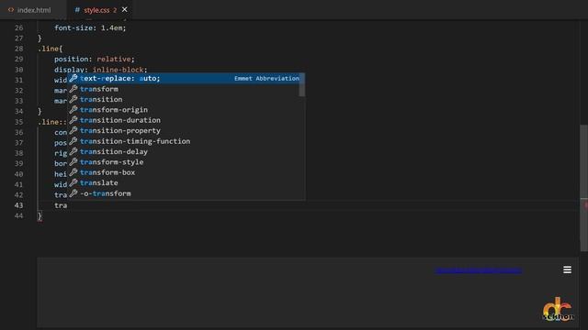Click the wrench icon beside transition-timing-function

[x=73, y=140]
